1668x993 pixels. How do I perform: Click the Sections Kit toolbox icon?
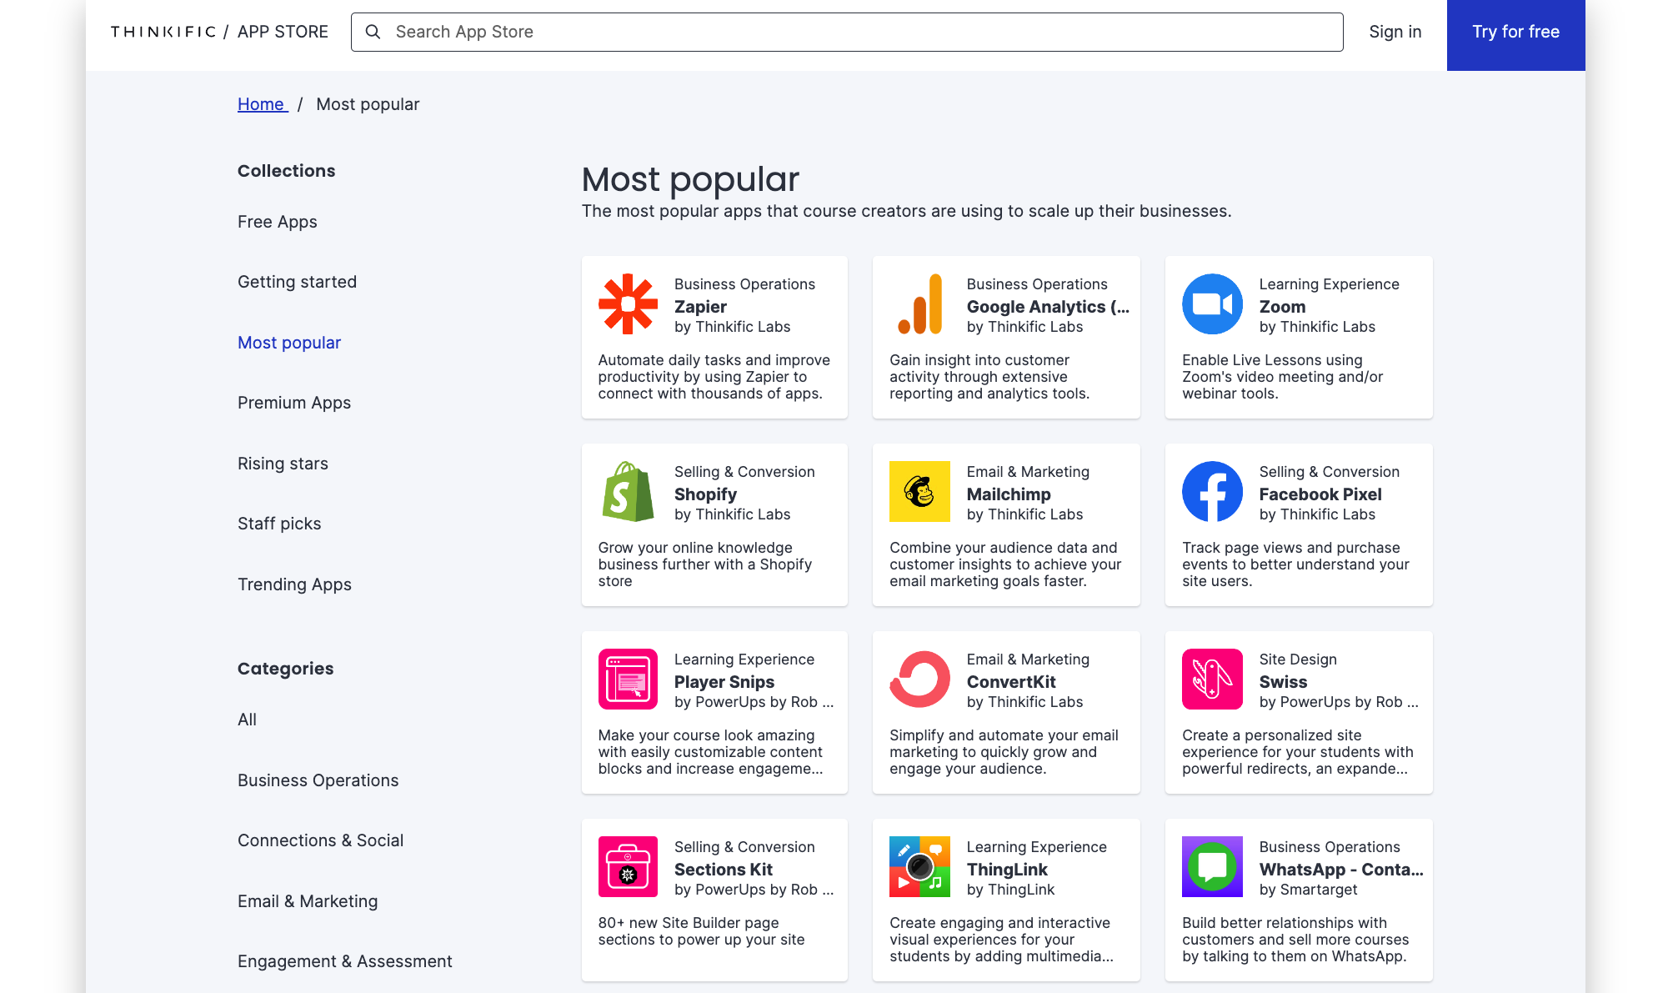click(x=628, y=867)
